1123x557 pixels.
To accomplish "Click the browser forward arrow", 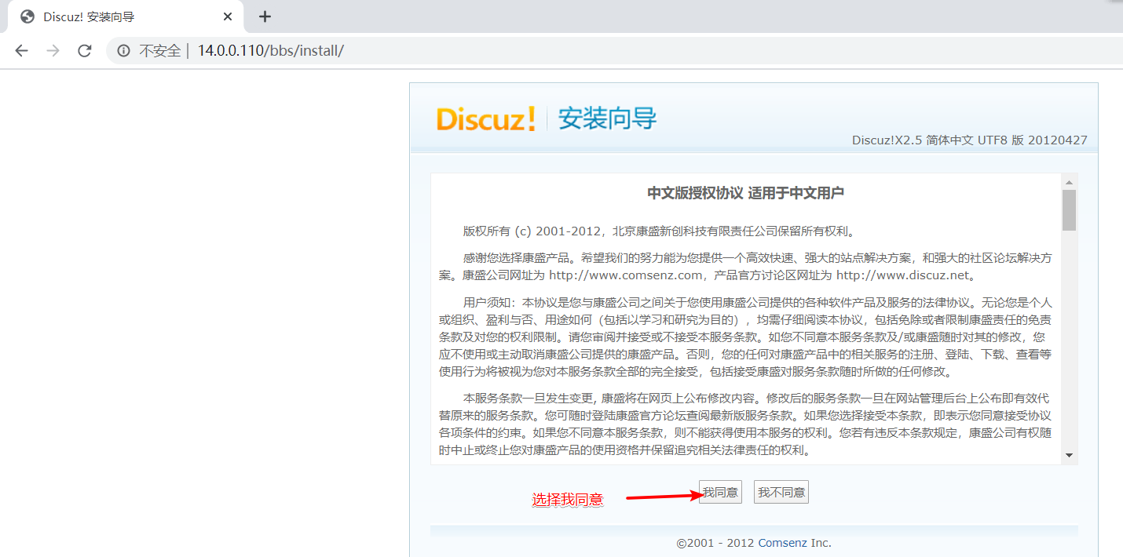I will (x=53, y=51).
